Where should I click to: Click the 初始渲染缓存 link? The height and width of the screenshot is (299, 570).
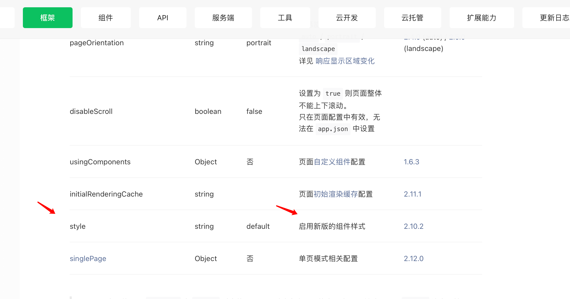point(336,194)
